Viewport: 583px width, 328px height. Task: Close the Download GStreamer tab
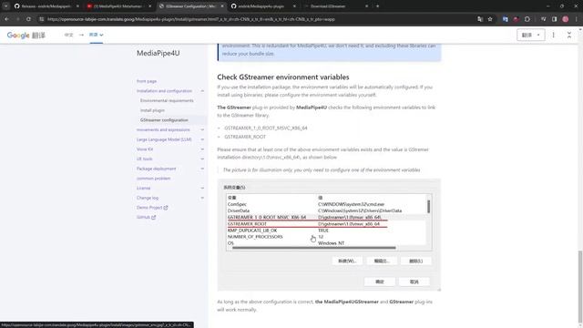tap(366, 6)
